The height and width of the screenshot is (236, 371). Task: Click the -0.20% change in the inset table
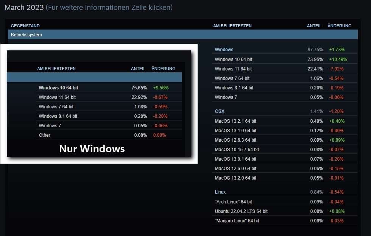160,116
